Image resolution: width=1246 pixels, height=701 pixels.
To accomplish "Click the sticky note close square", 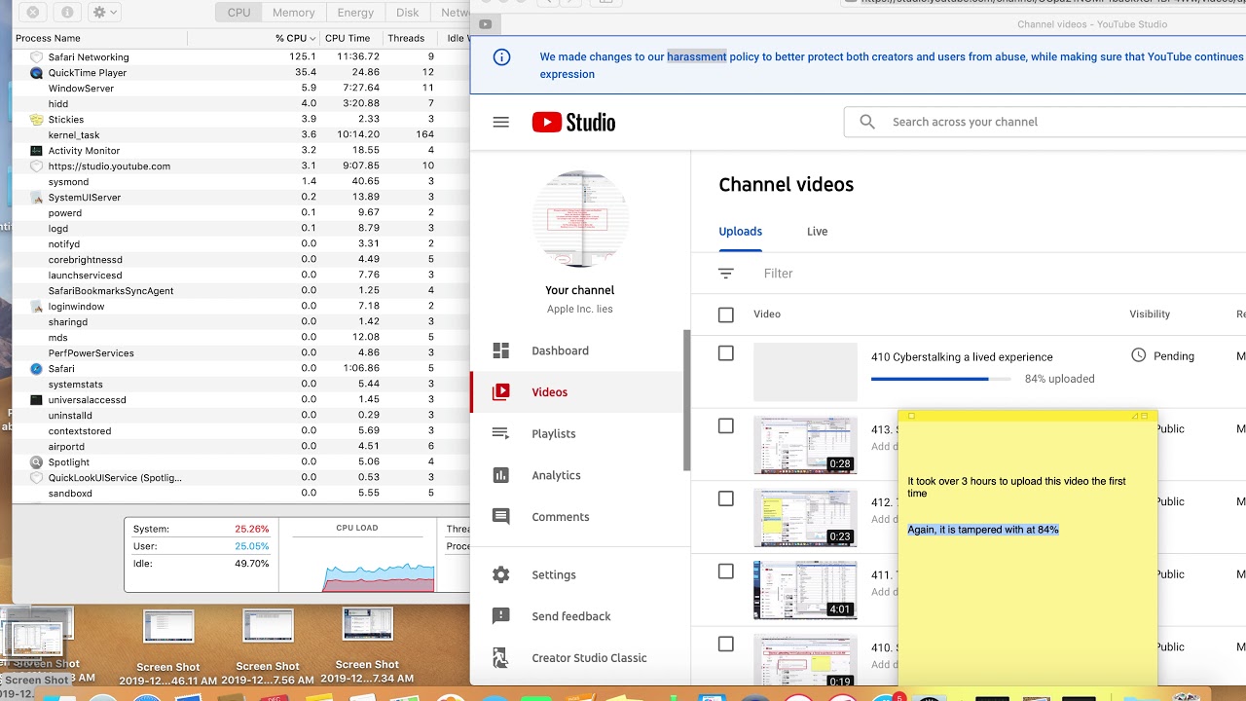I will click(912, 416).
